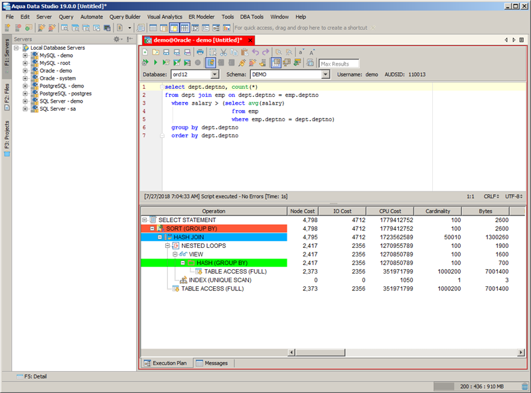Paste from clipboard using the Paste icon
Screen dimensions: 531x393
(x=244, y=52)
